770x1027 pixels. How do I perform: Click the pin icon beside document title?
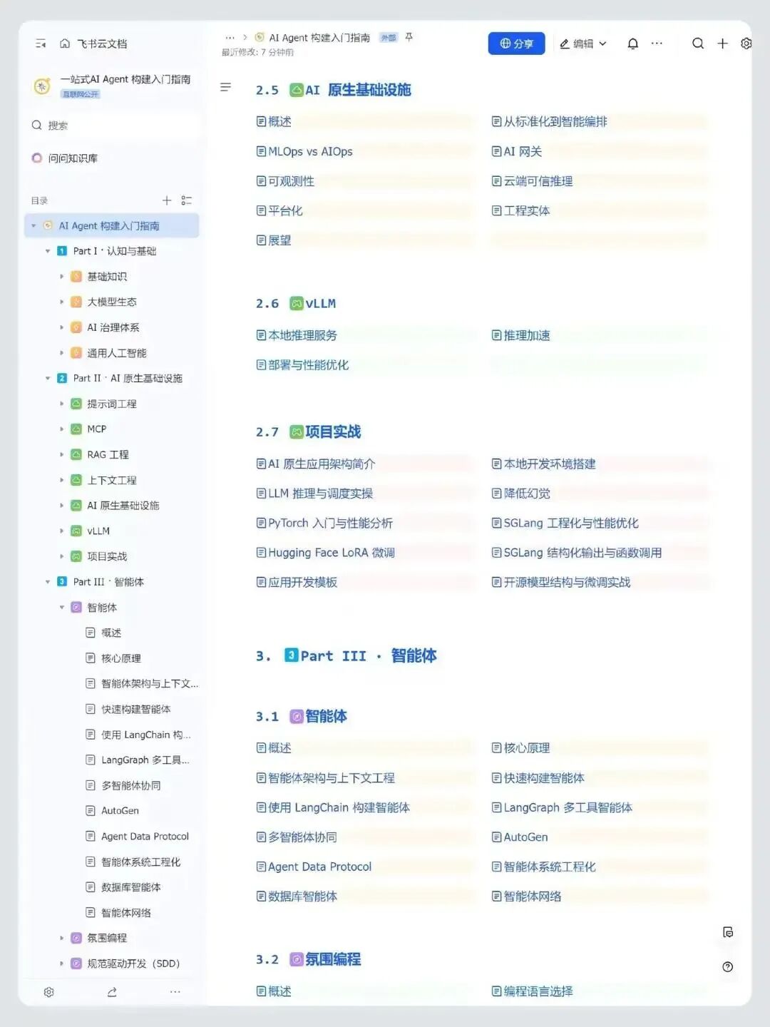[409, 37]
